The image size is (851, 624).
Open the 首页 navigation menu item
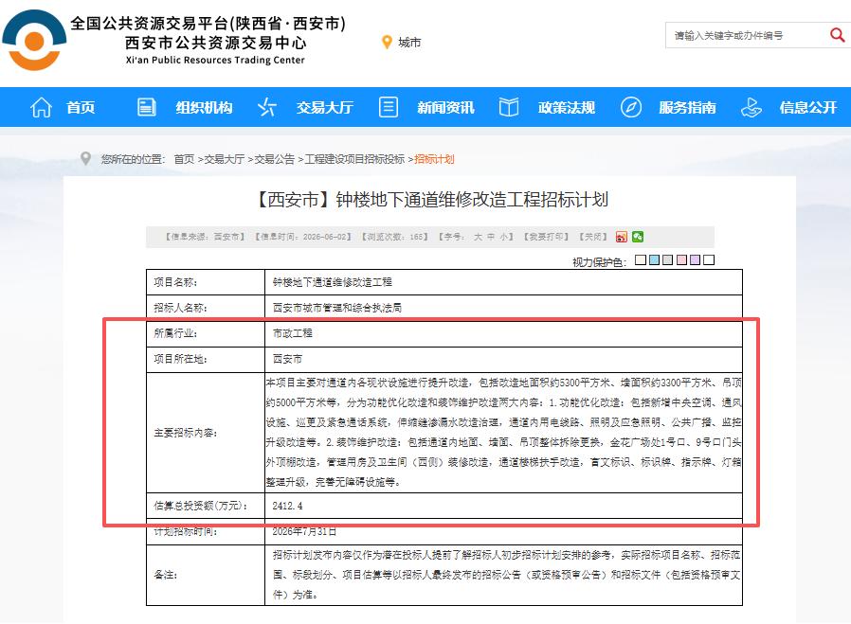(x=81, y=107)
